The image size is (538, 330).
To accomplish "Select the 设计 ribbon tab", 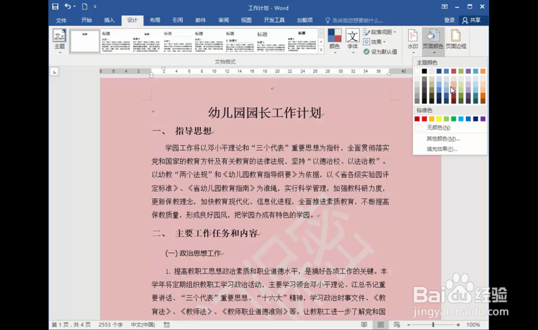I will 132,20.
